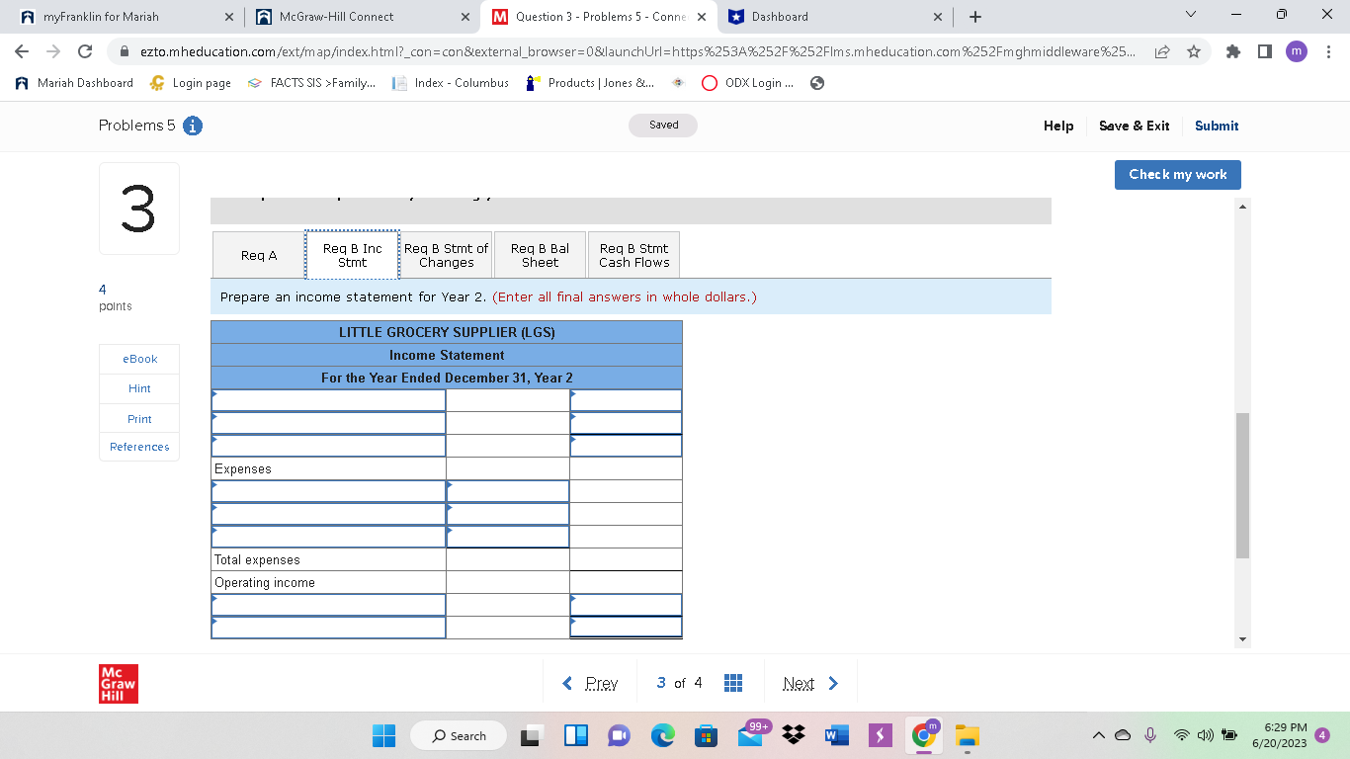This screenshot has width=1350, height=759.
Task: Open the purple 'm' profile avatar
Action: (1296, 51)
